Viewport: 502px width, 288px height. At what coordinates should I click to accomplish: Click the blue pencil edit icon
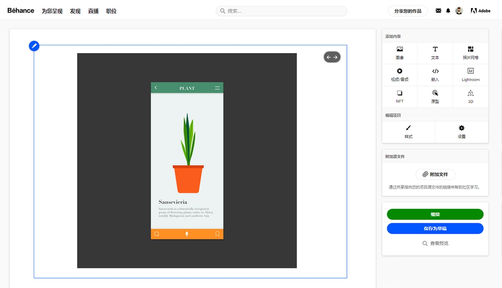pos(34,46)
